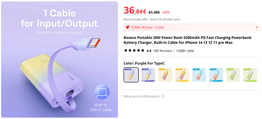Pick the yellow For iPhone color variant

click(x=182, y=75)
